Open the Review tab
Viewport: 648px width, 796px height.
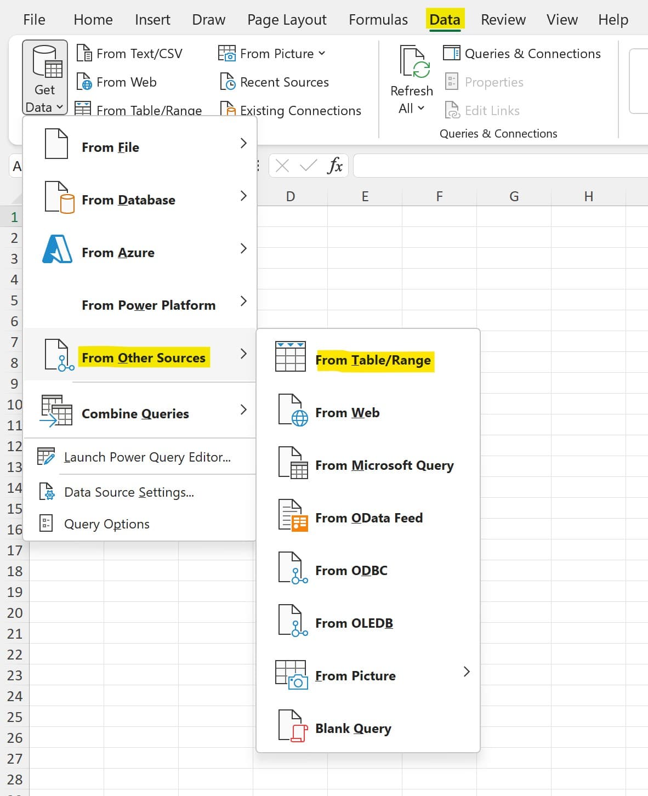[503, 19]
